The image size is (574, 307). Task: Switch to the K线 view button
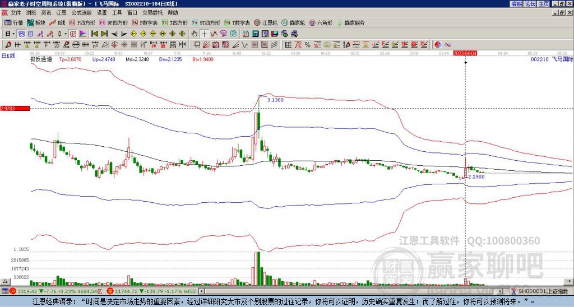[57, 22]
